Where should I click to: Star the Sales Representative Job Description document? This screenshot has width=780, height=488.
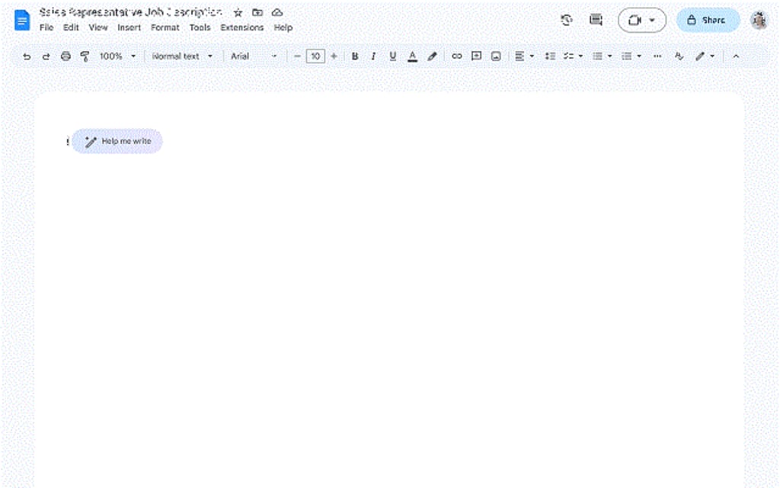238,12
